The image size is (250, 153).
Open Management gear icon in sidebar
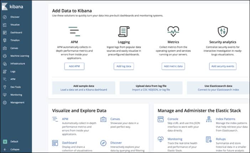[5, 103]
